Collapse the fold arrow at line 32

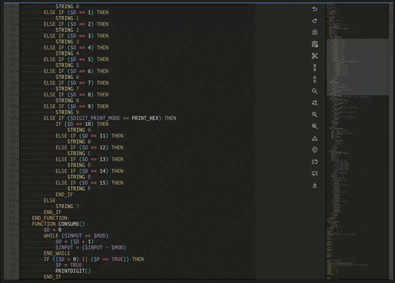(x=17, y=13)
